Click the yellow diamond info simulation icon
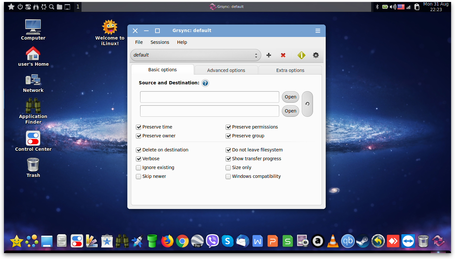Screen dimensions: 455x259 [301, 55]
